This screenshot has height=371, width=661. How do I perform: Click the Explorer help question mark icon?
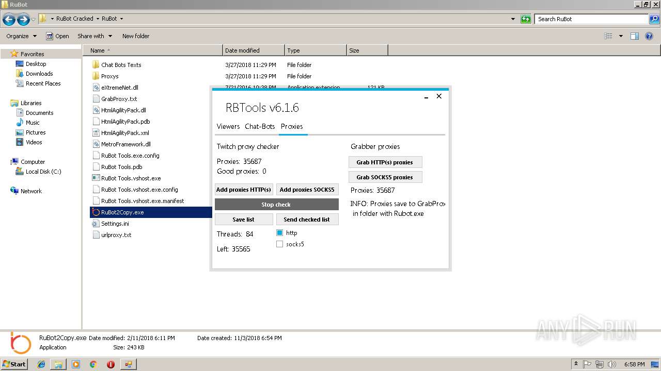tap(650, 36)
